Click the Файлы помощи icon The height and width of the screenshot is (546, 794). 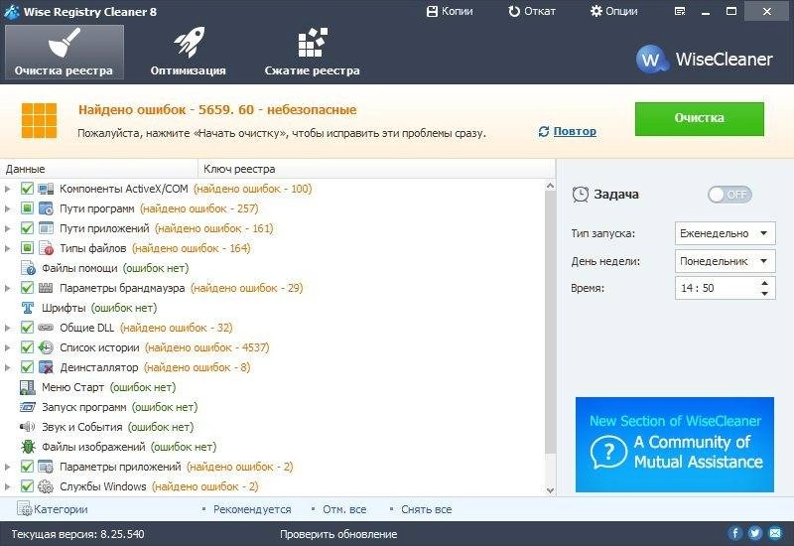tap(28, 268)
